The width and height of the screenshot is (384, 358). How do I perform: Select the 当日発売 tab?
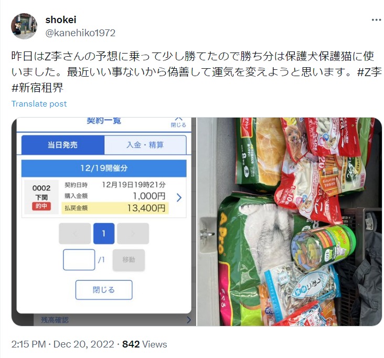[x=63, y=145]
